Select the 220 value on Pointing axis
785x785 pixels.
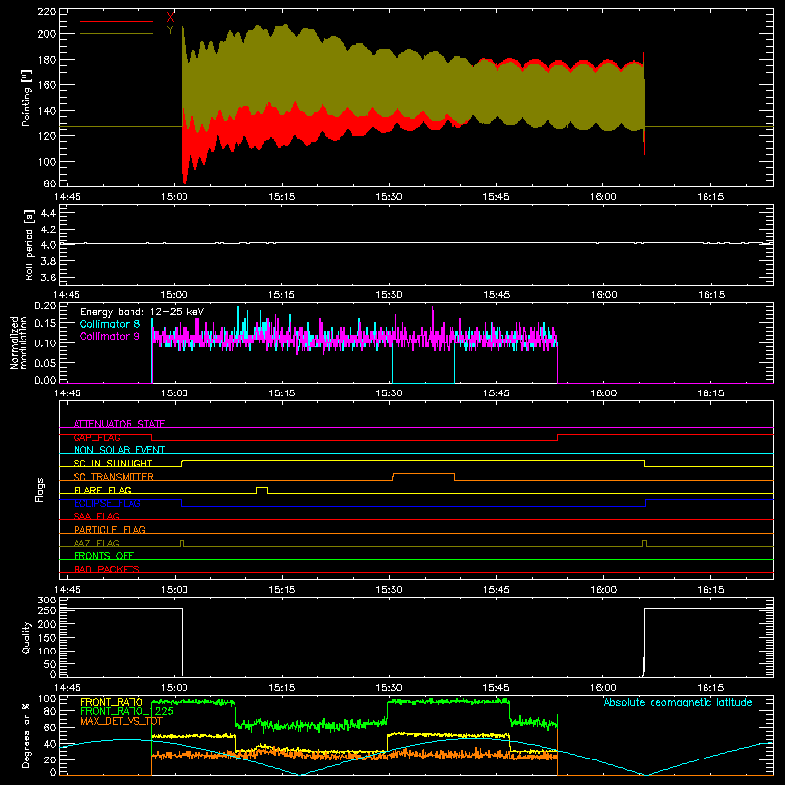tap(46, 11)
